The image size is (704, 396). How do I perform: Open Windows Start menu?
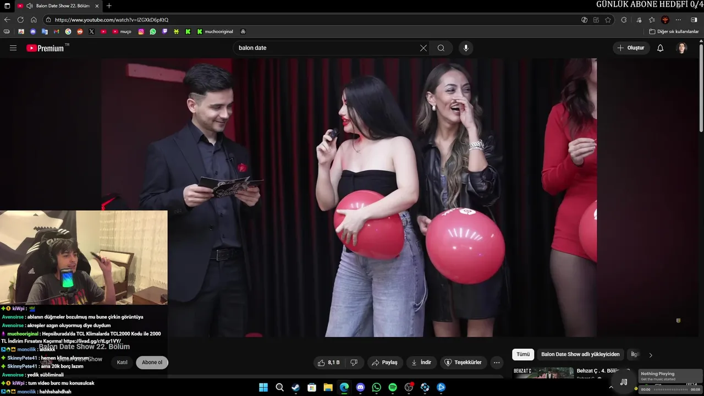pos(263,387)
